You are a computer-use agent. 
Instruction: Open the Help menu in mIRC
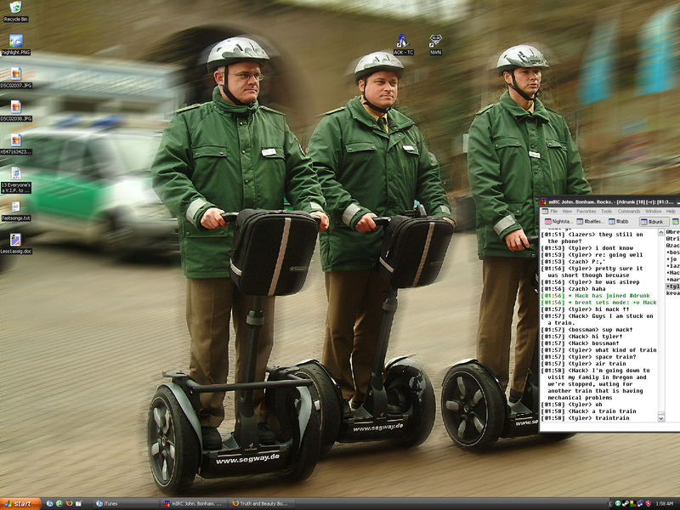[671, 211]
